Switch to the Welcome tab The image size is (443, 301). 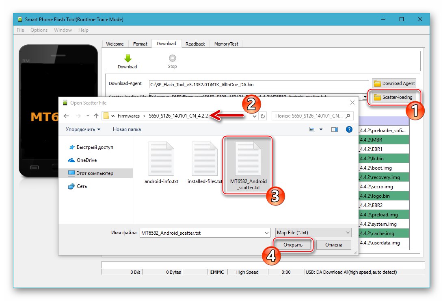tap(115, 44)
